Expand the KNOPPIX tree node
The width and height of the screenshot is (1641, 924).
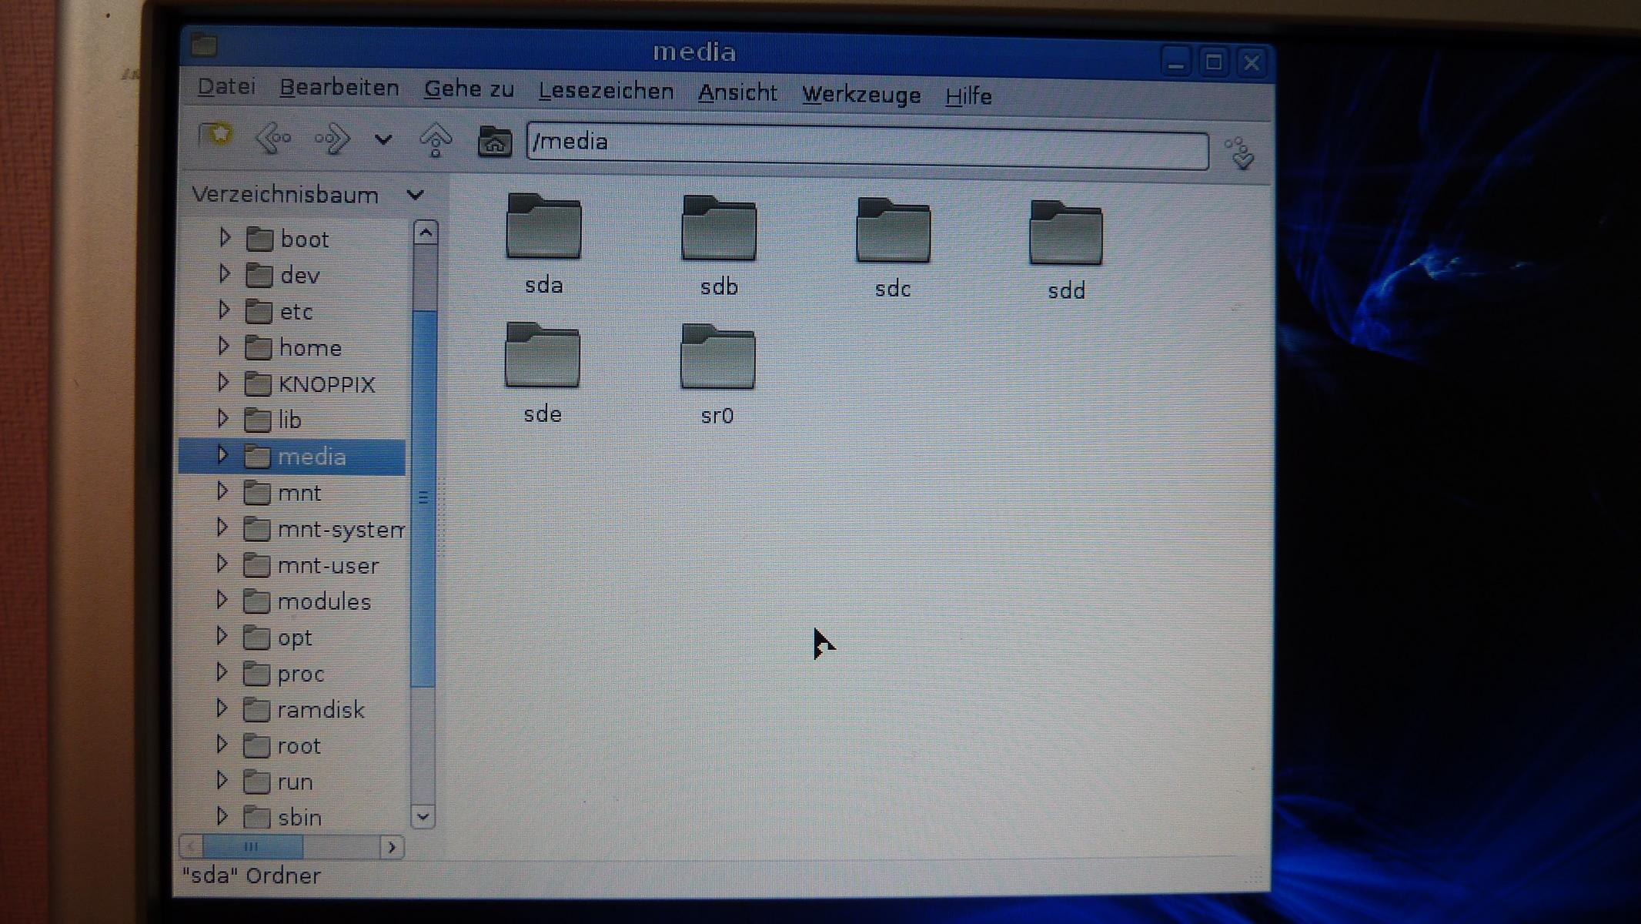click(x=223, y=382)
